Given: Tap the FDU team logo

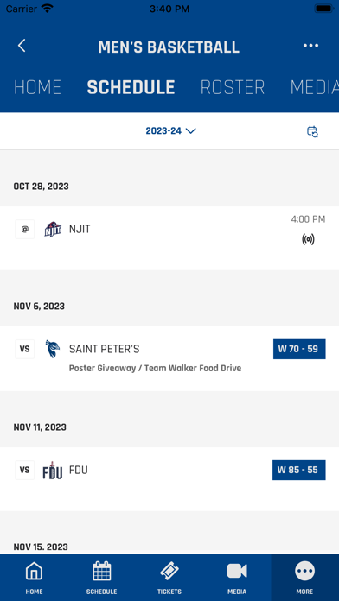Looking at the screenshot, I should (53, 471).
